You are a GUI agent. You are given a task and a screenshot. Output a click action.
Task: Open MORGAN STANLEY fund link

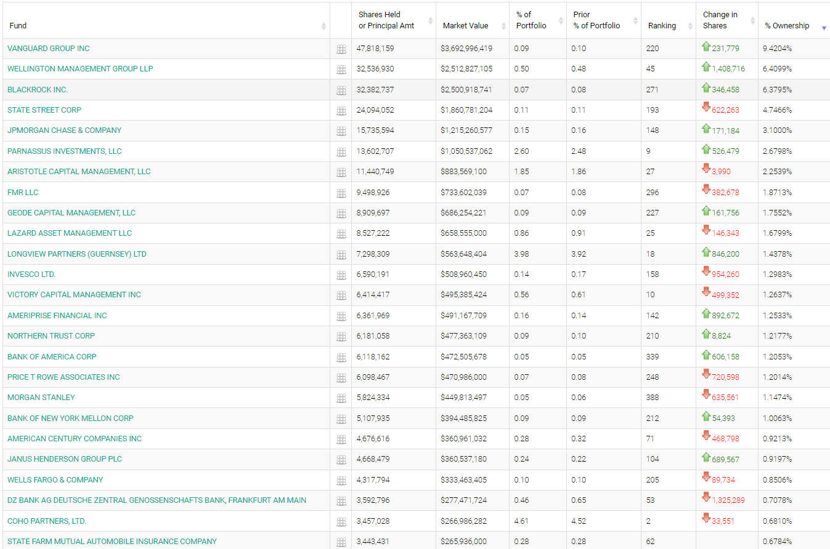click(41, 398)
